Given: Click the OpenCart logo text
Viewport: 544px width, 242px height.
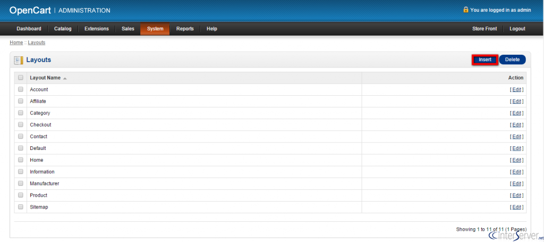Looking at the screenshot, I should 30,11.
